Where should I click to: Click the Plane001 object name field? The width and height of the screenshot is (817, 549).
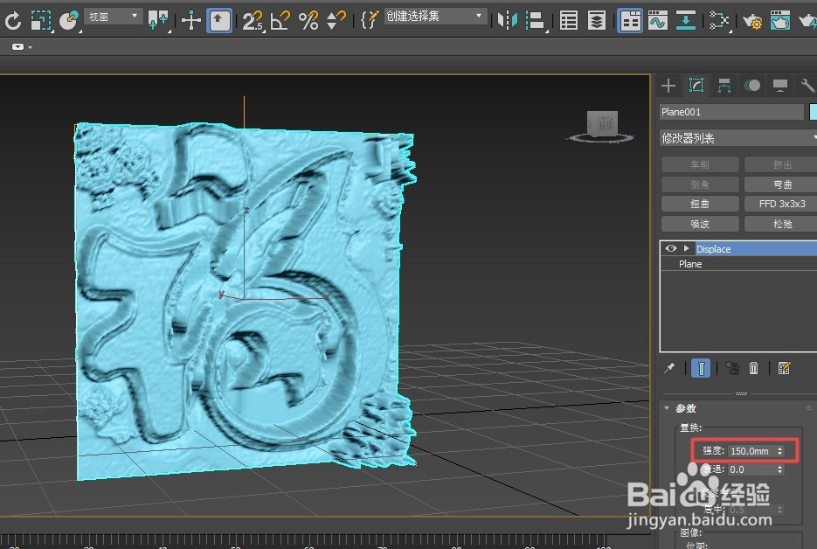point(731,112)
